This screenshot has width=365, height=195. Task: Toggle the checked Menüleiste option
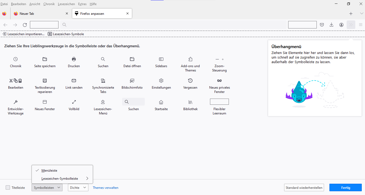[49, 171]
